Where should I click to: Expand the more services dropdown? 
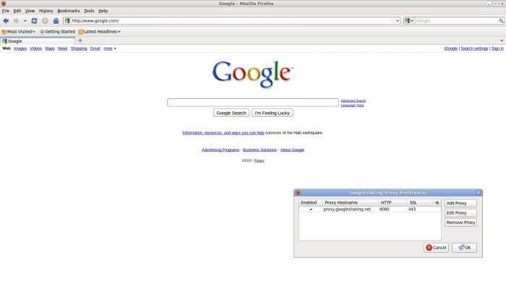109,48
